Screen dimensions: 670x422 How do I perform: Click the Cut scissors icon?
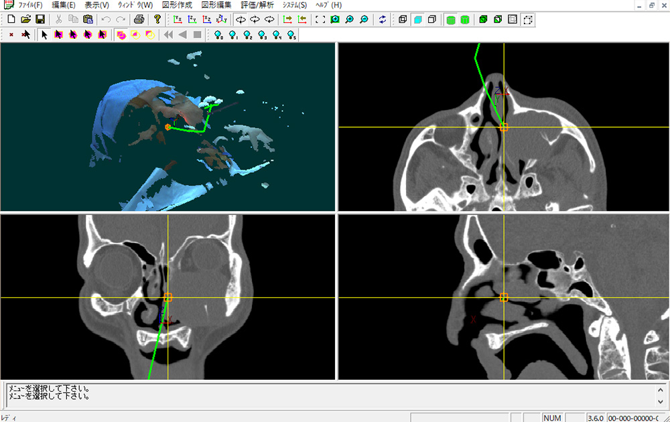pos(58,19)
